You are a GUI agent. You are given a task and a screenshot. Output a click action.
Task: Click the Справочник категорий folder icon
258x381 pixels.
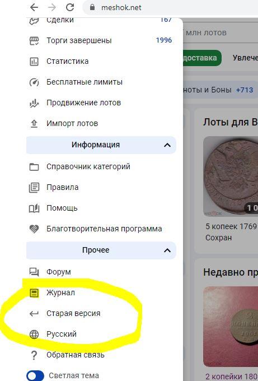[34, 167]
